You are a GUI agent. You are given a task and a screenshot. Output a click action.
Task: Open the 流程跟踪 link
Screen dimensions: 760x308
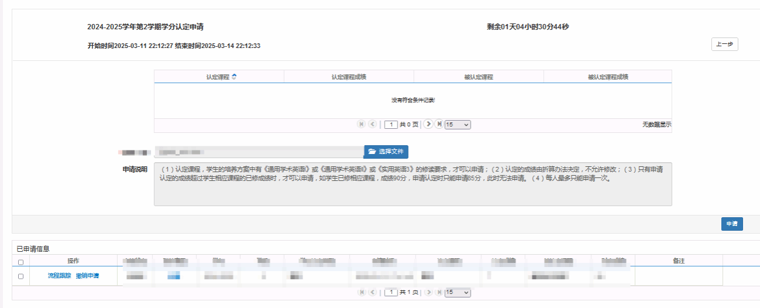pos(59,276)
